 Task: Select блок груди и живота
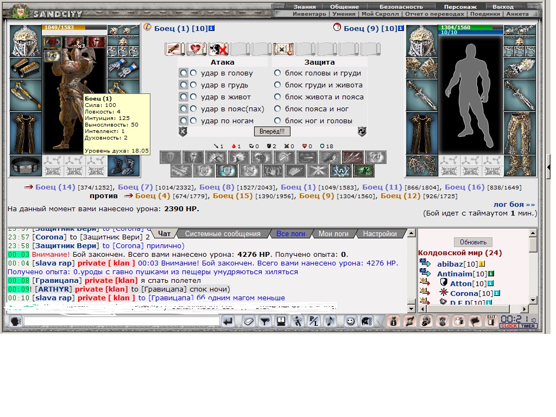point(277,85)
